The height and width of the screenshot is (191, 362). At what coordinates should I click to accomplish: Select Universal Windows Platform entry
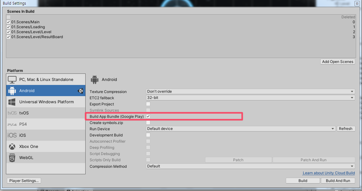tap(46, 102)
